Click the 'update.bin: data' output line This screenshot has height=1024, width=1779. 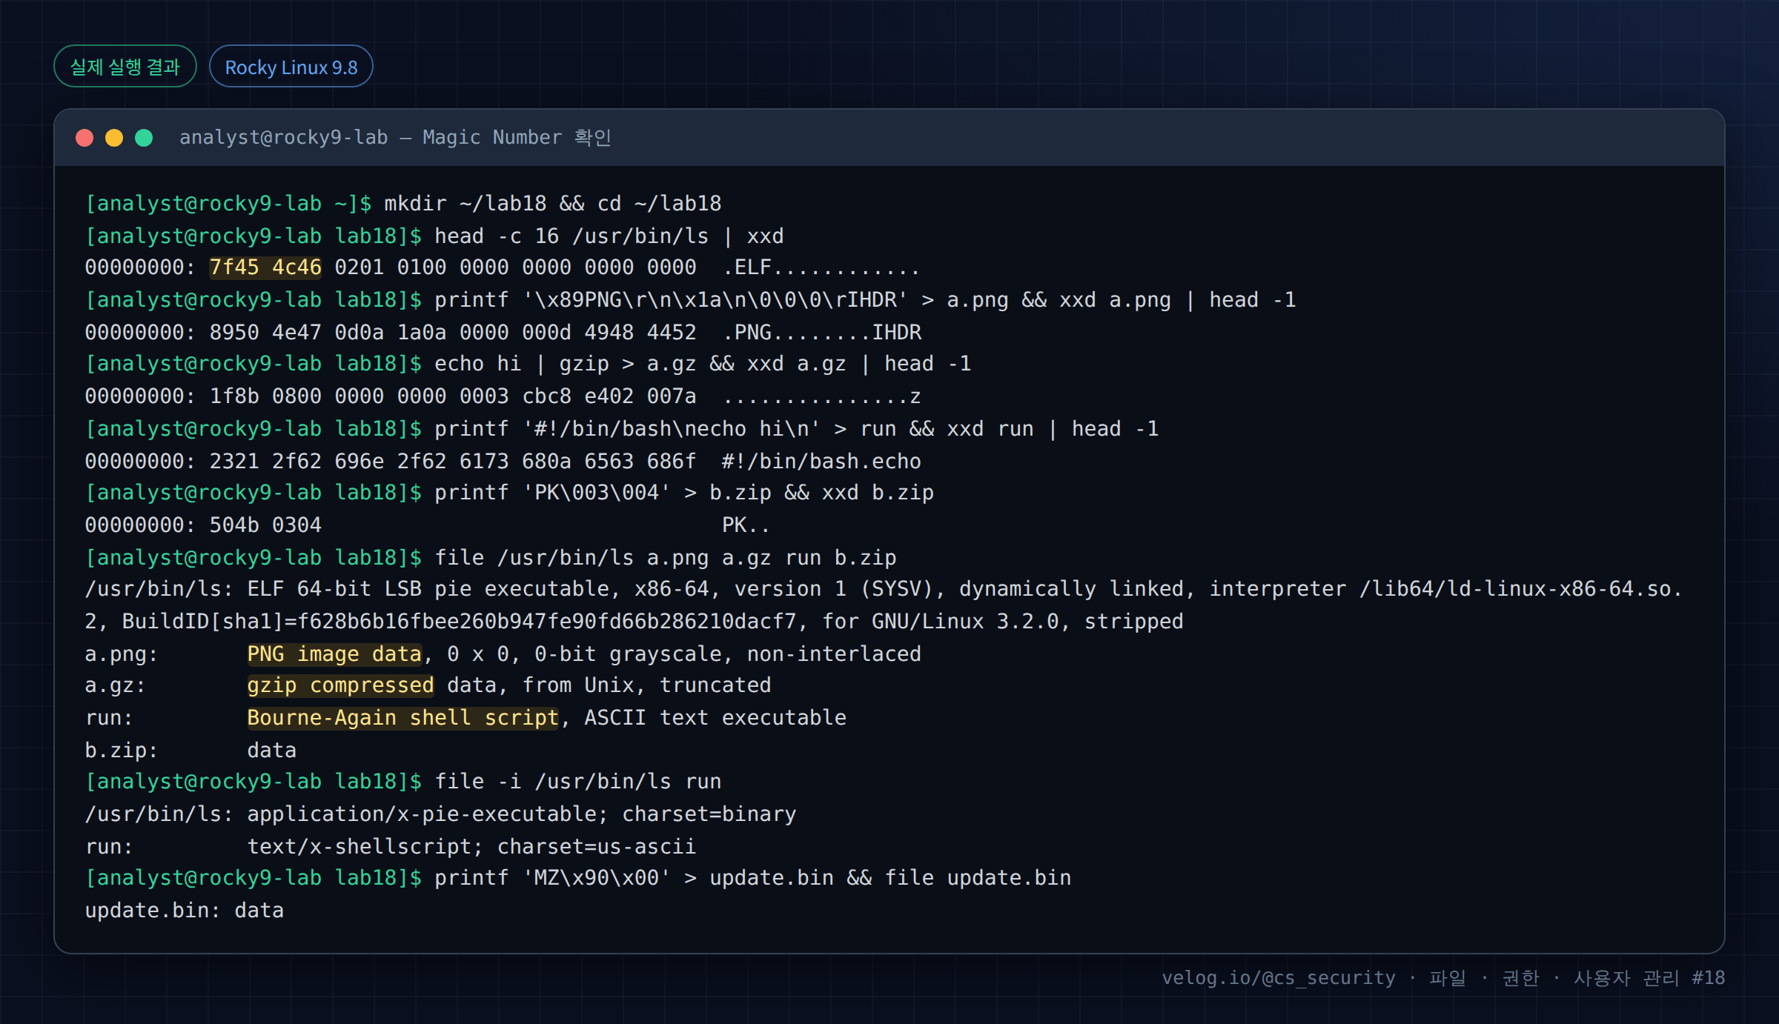[x=185, y=911]
